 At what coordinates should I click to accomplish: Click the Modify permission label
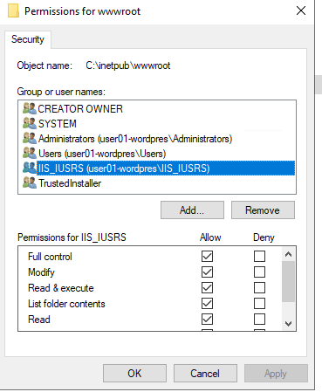tap(41, 272)
